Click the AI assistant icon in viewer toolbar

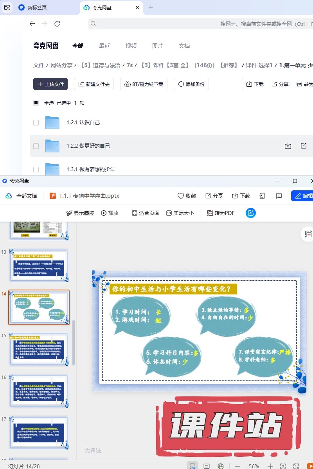coord(251,213)
